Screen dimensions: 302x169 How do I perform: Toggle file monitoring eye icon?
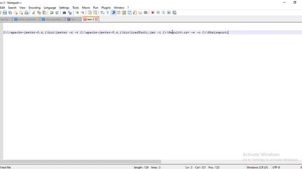(x=146, y=13)
